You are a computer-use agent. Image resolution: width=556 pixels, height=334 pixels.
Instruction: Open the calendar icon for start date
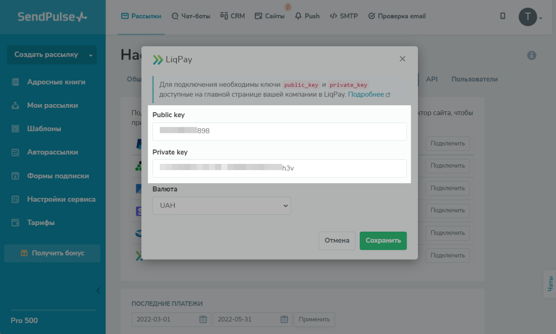pyautogui.click(x=203, y=319)
